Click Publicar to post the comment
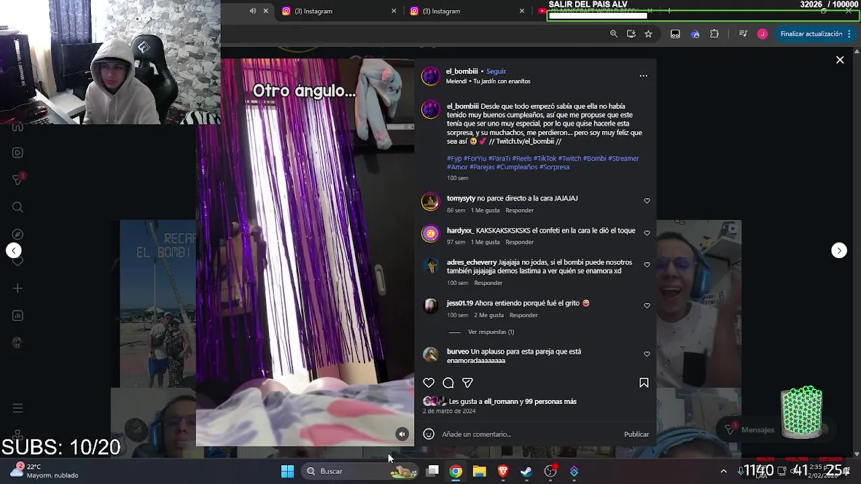Image resolution: width=861 pixels, height=484 pixels. (x=636, y=434)
